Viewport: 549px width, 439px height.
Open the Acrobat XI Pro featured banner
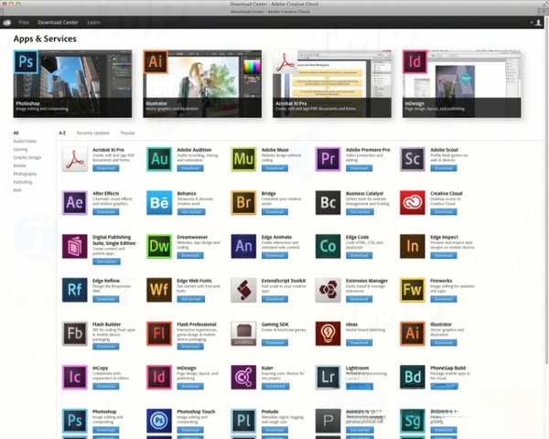click(332, 83)
